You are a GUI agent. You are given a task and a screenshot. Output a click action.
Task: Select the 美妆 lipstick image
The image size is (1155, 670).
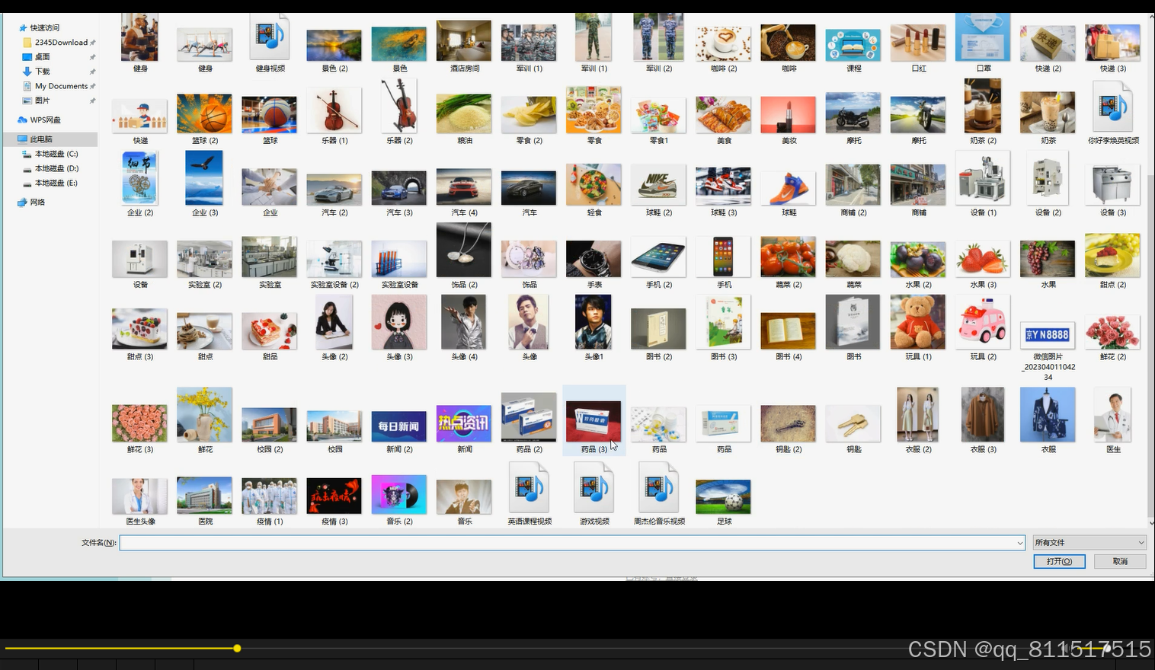[789, 116]
